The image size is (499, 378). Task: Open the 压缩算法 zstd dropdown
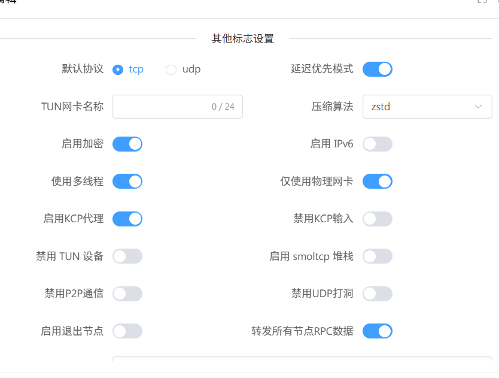[x=419, y=107]
